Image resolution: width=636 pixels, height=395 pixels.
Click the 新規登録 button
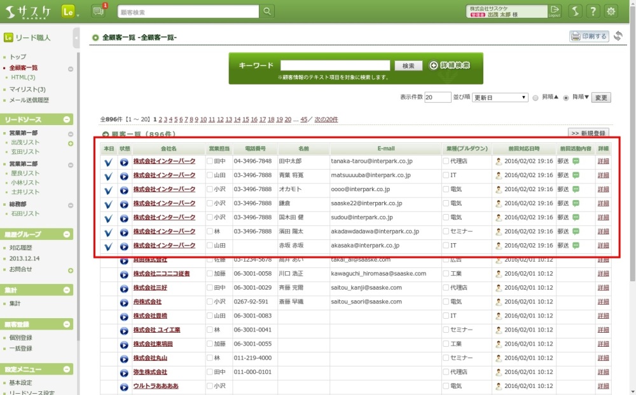pyautogui.click(x=588, y=133)
